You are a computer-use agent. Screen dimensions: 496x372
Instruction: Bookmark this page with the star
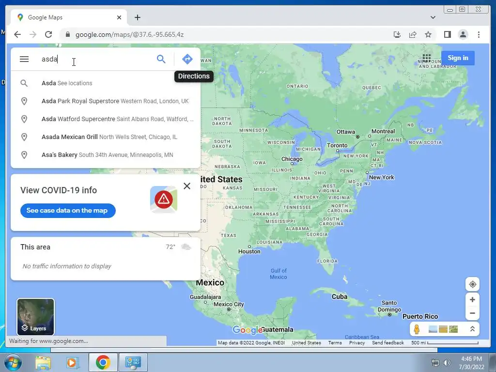[428, 34]
